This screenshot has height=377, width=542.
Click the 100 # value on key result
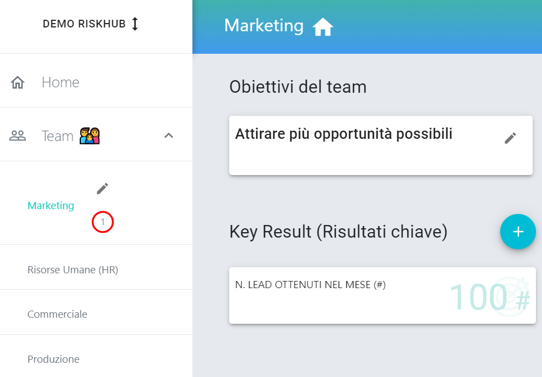489,297
